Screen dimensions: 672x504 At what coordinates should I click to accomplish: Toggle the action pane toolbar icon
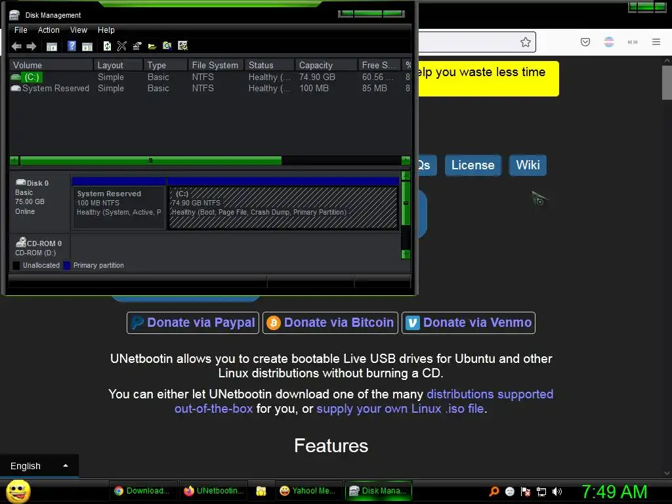tap(87, 47)
